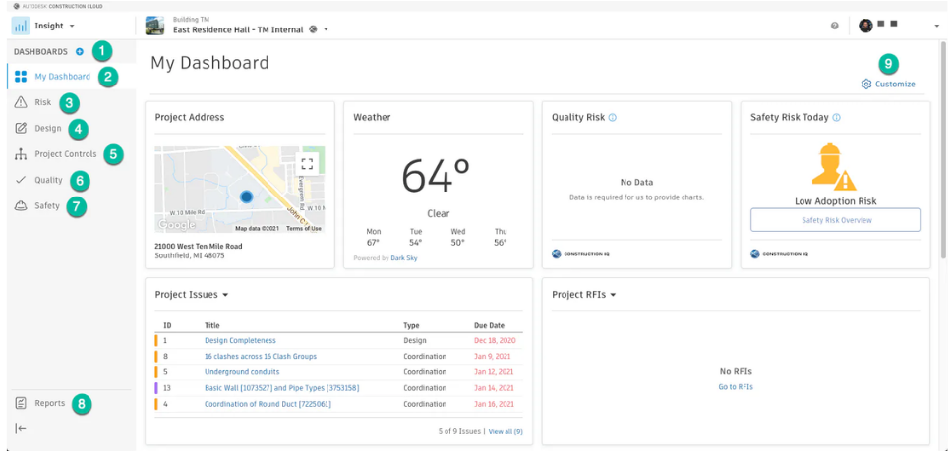
Task: Open the Project Controls dashboard
Action: (x=66, y=154)
